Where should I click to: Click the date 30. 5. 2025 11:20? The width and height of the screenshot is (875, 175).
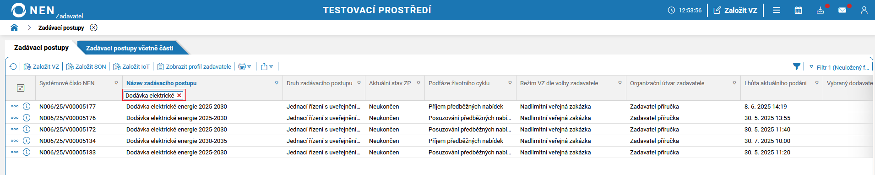pyautogui.click(x=767, y=152)
